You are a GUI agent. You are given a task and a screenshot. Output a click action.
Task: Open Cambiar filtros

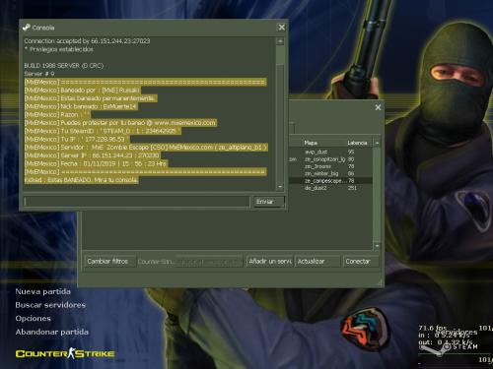tap(109, 262)
